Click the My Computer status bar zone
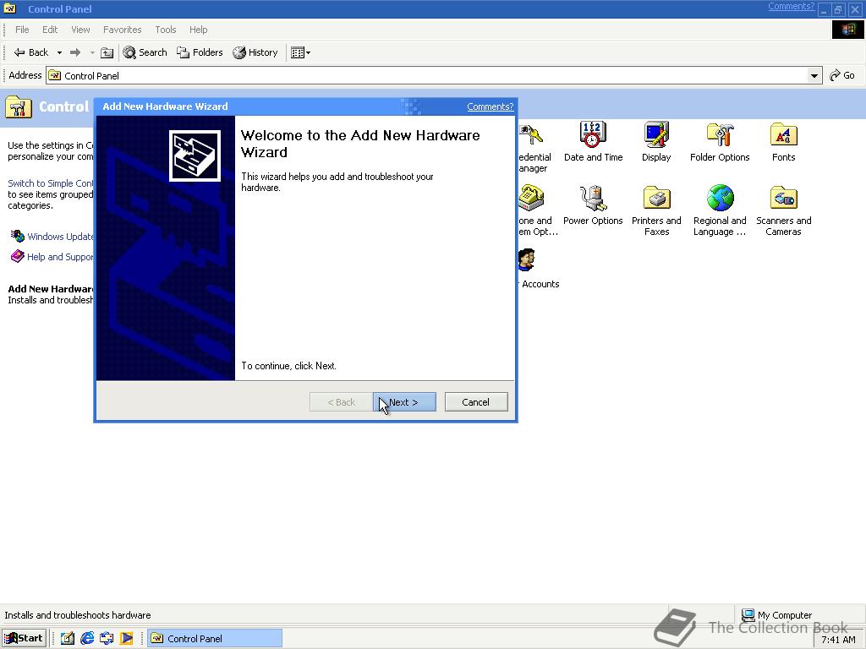The height and width of the screenshot is (649, 866). coord(776,615)
